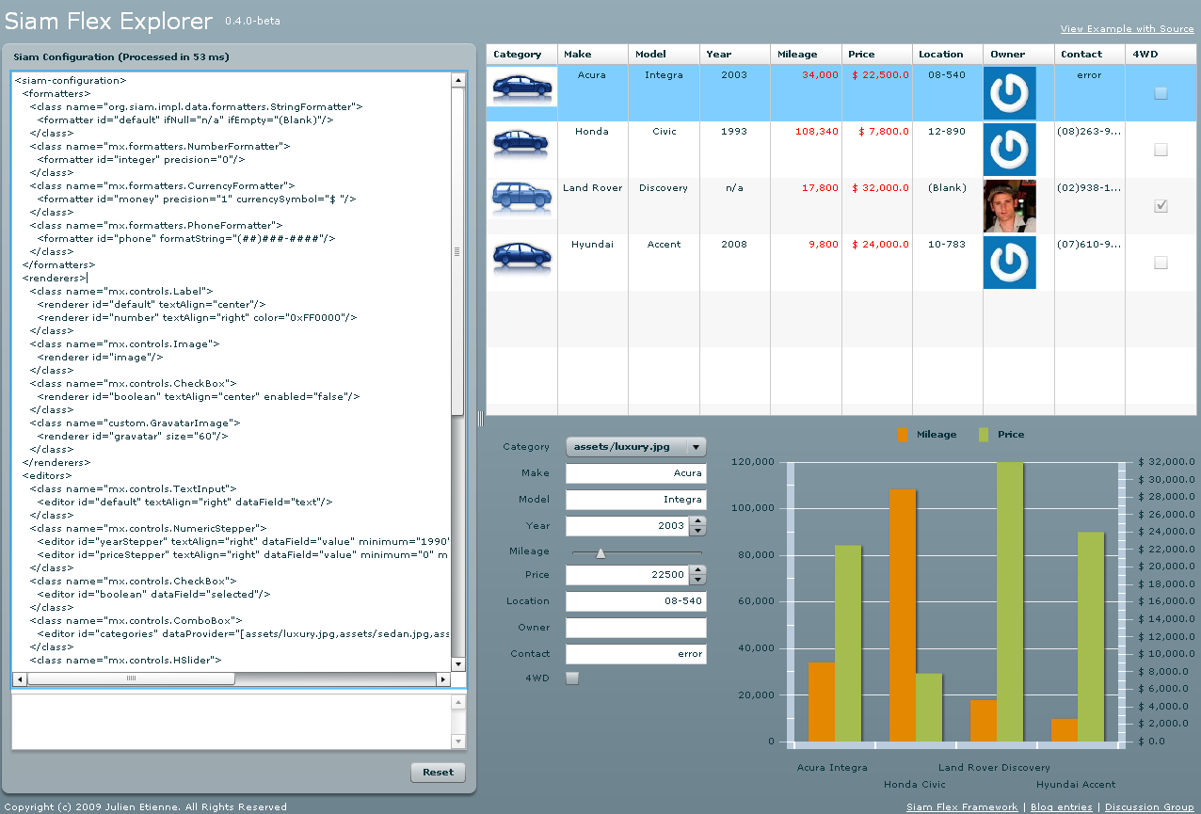Click the XML editor horizontal scrollbar thumb
The width and height of the screenshot is (1201, 814).
click(x=131, y=678)
